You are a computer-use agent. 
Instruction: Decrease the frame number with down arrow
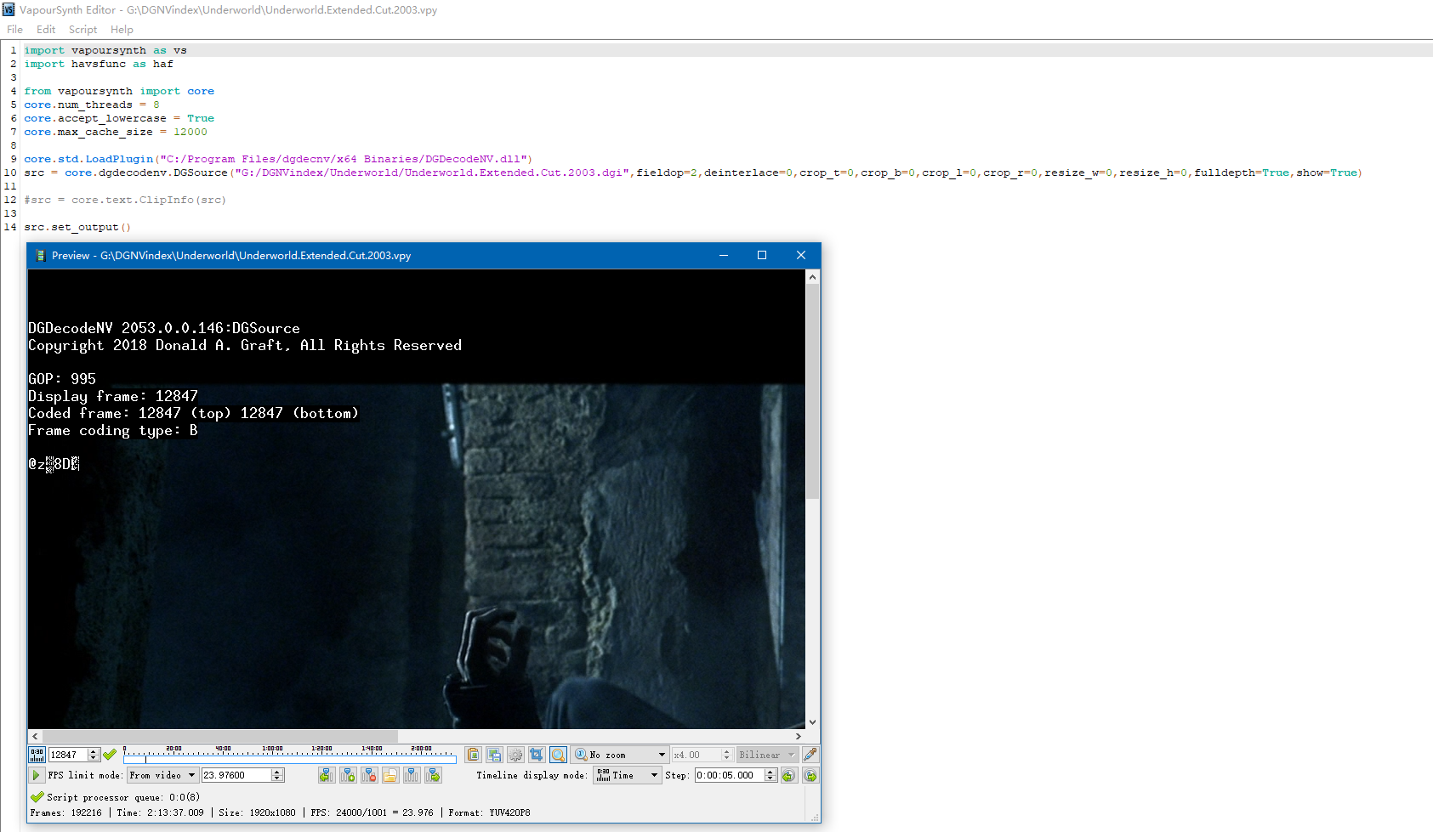click(x=94, y=758)
